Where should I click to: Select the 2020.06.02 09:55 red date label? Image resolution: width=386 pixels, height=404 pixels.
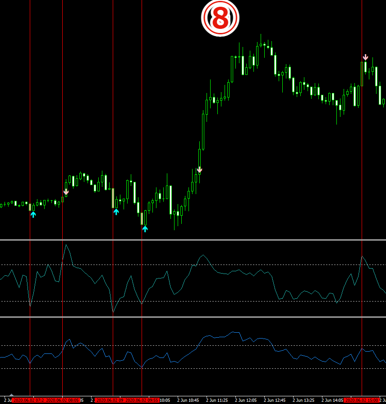(x=142, y=400)
